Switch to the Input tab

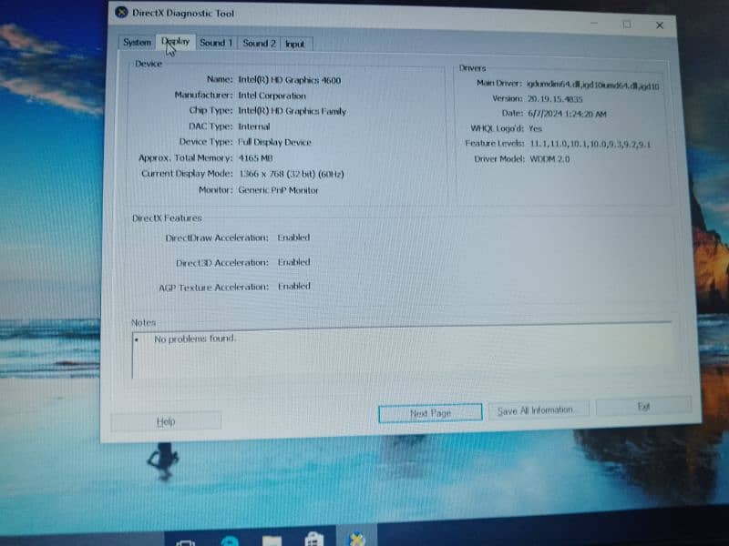(x=295, y=44)
